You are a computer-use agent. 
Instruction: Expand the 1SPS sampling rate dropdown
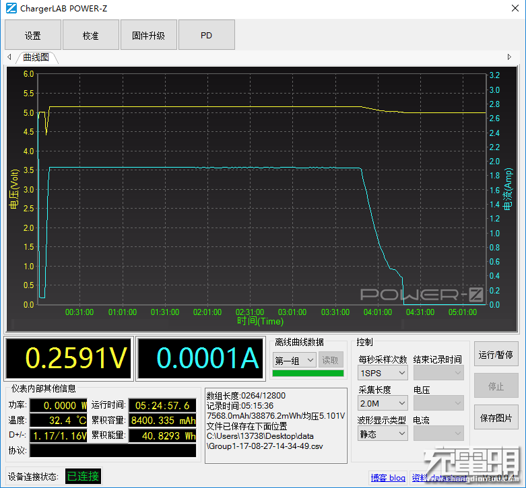point(383,373)
